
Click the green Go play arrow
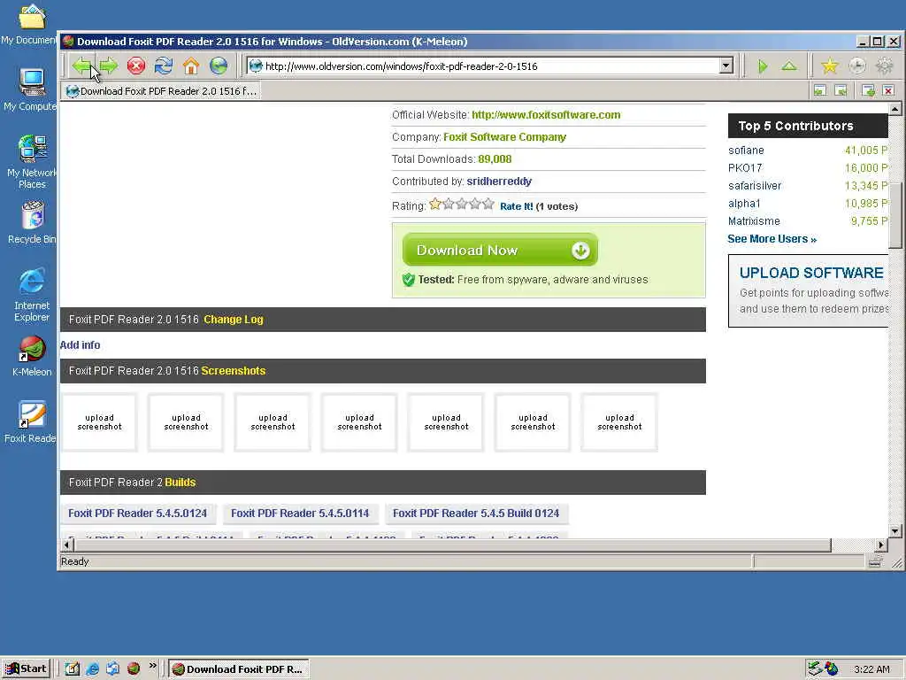coord(763,66)
